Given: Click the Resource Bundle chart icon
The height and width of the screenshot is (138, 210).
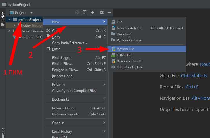Looking at the screenshot, I should pos(113,61).
